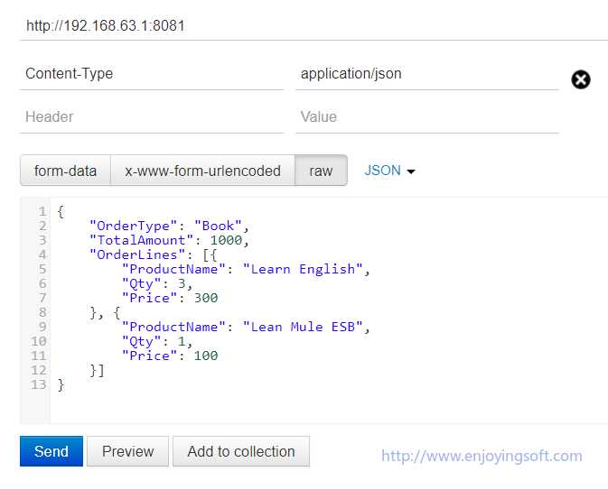Open the JSON format dropdown

pyautogui.click(x=389, y=171)
